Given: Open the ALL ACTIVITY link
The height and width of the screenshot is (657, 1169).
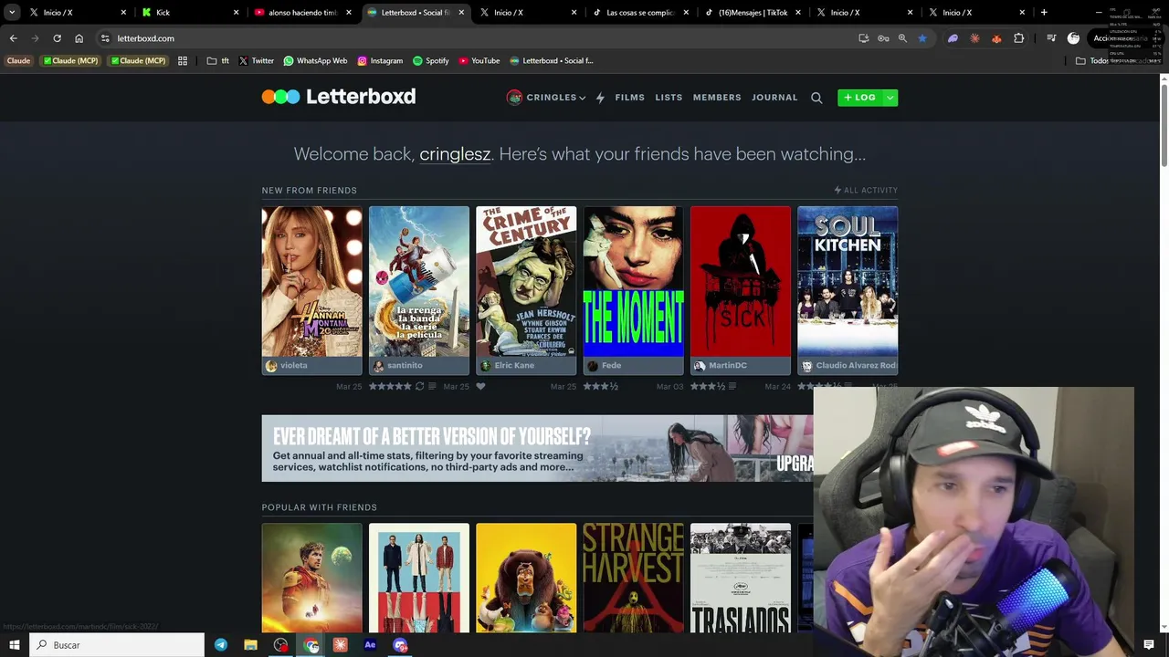Looking at the screenshot, I should 866,190.
